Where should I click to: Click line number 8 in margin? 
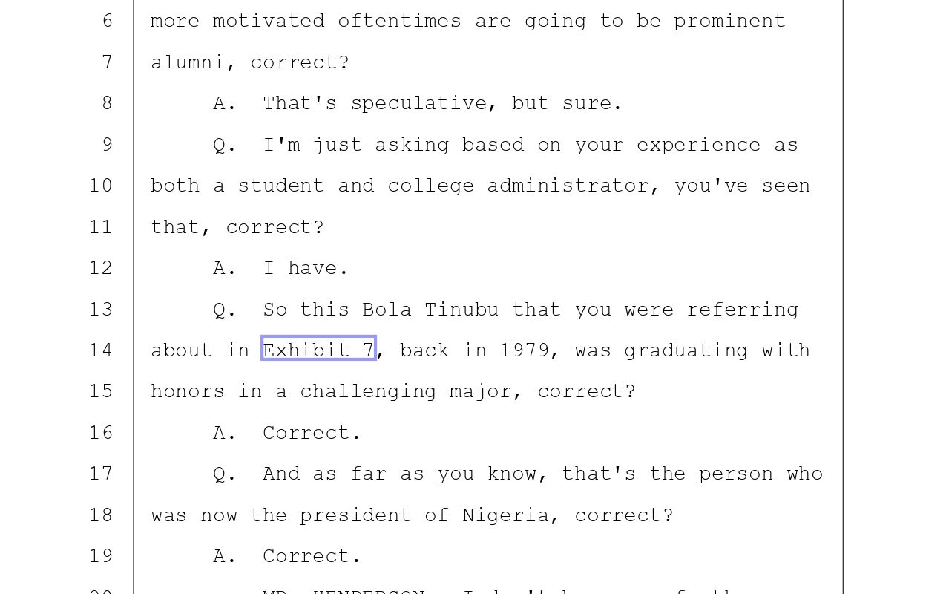click(107, 103)
